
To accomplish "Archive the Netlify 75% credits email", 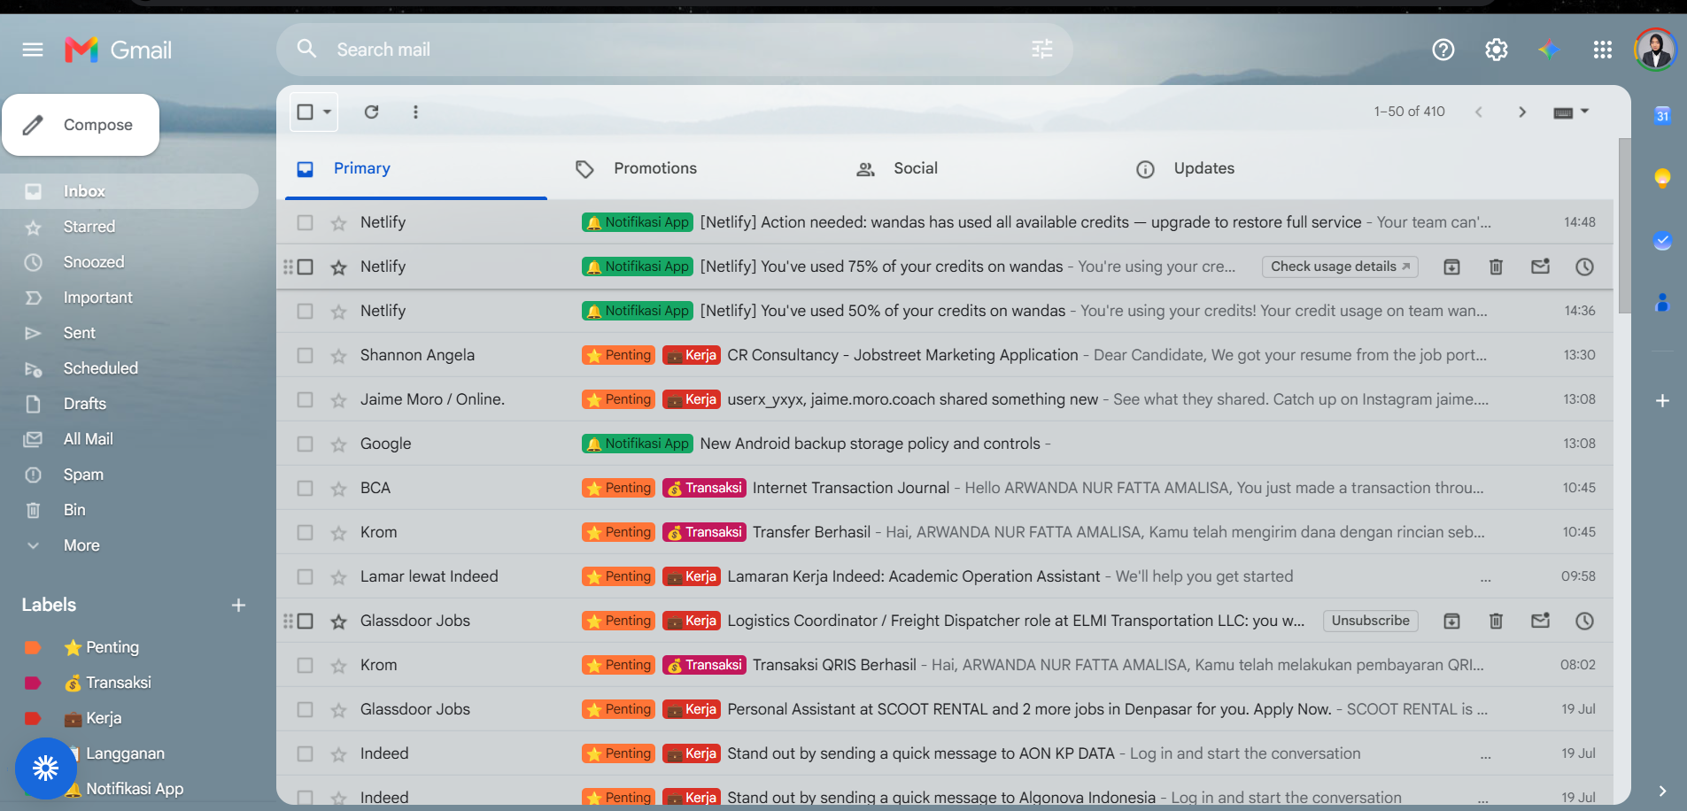I will (1452, 266).
